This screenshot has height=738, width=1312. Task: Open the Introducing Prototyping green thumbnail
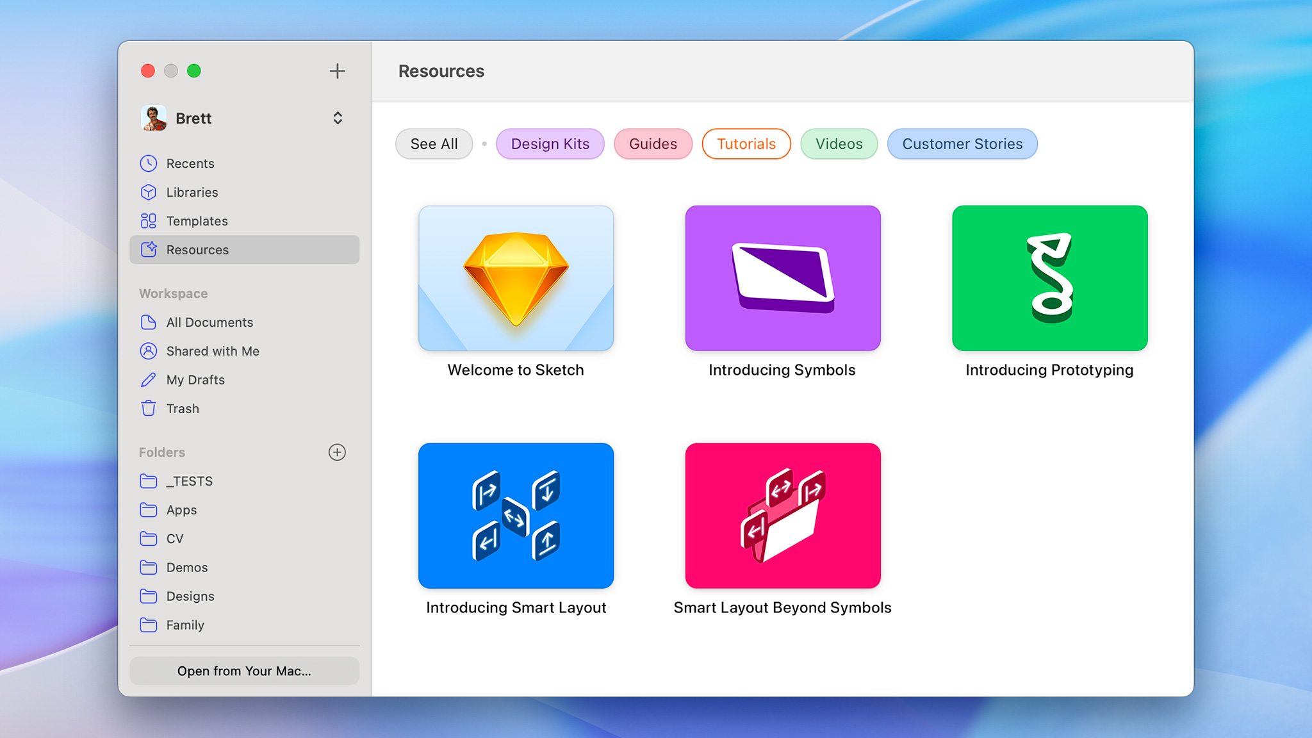[1049, 278]
